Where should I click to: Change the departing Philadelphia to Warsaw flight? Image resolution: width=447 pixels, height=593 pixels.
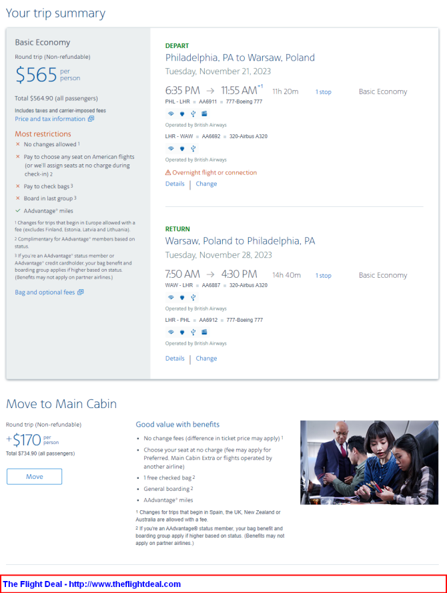[x=206, y=184]
